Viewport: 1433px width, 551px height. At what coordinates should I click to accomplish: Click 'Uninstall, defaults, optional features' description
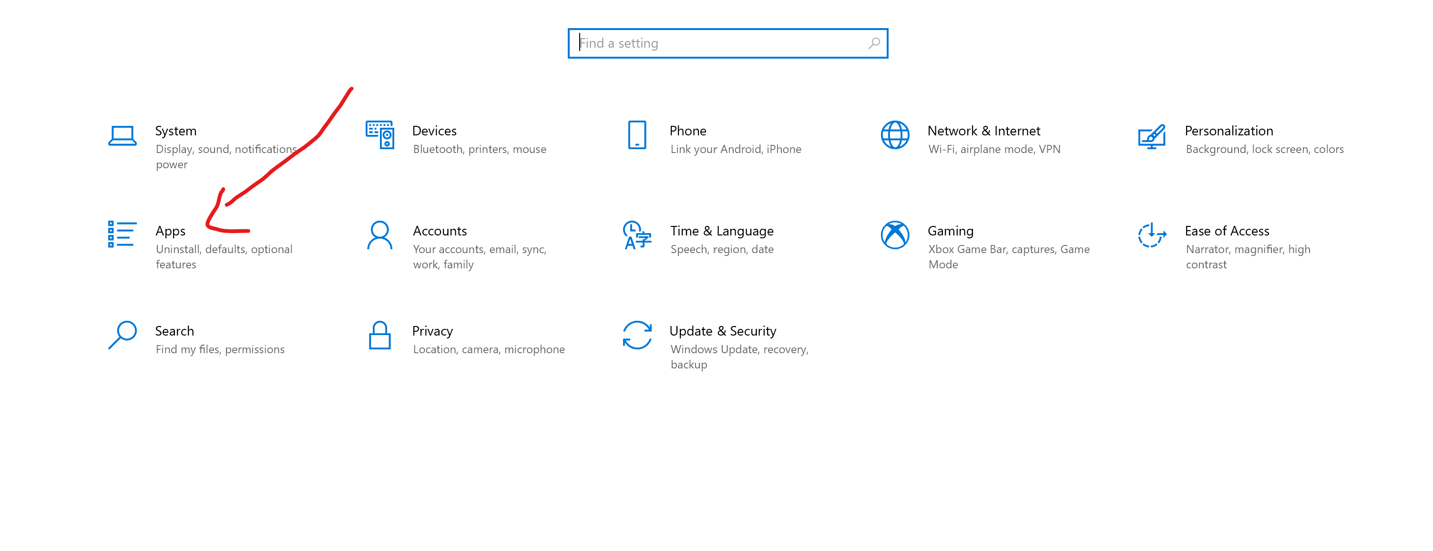[x=224, y=257]
